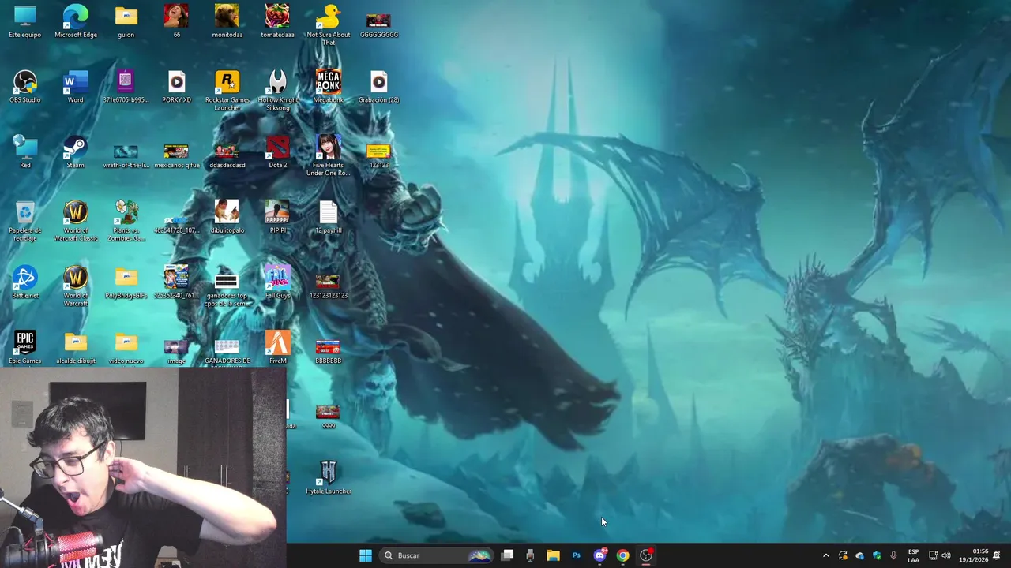
Task: Open Epic Games Launcher shortcut
Action: pos(25,348)
